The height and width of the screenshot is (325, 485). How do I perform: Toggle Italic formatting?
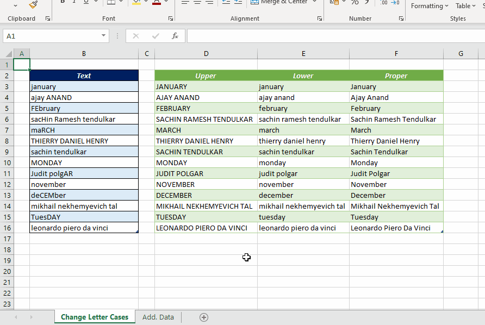(x=74, y=2)
